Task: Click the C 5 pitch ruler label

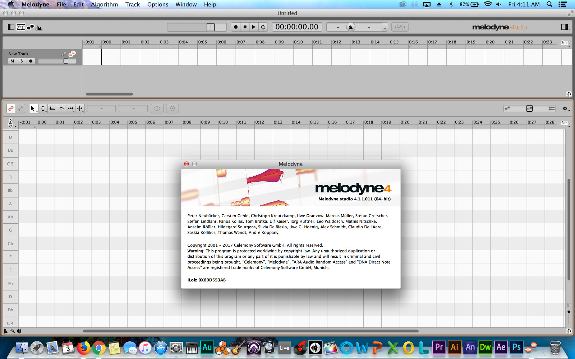Action: pos(10,164)
